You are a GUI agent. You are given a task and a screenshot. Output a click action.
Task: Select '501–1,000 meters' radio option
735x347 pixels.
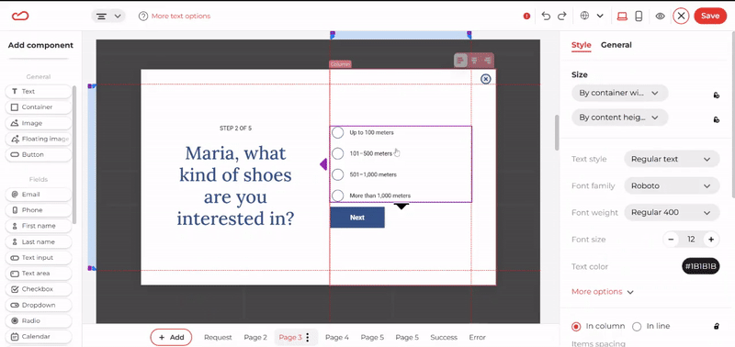338,174
